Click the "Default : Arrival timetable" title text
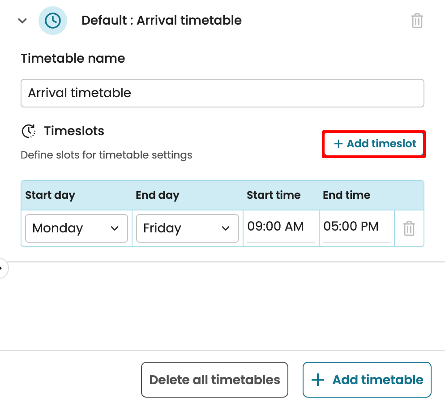Image resolution: width=445 pixels, height=403 pixels. 162,21
